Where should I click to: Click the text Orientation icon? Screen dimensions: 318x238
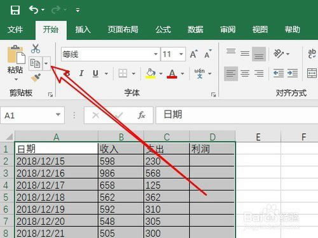[279, 54]
